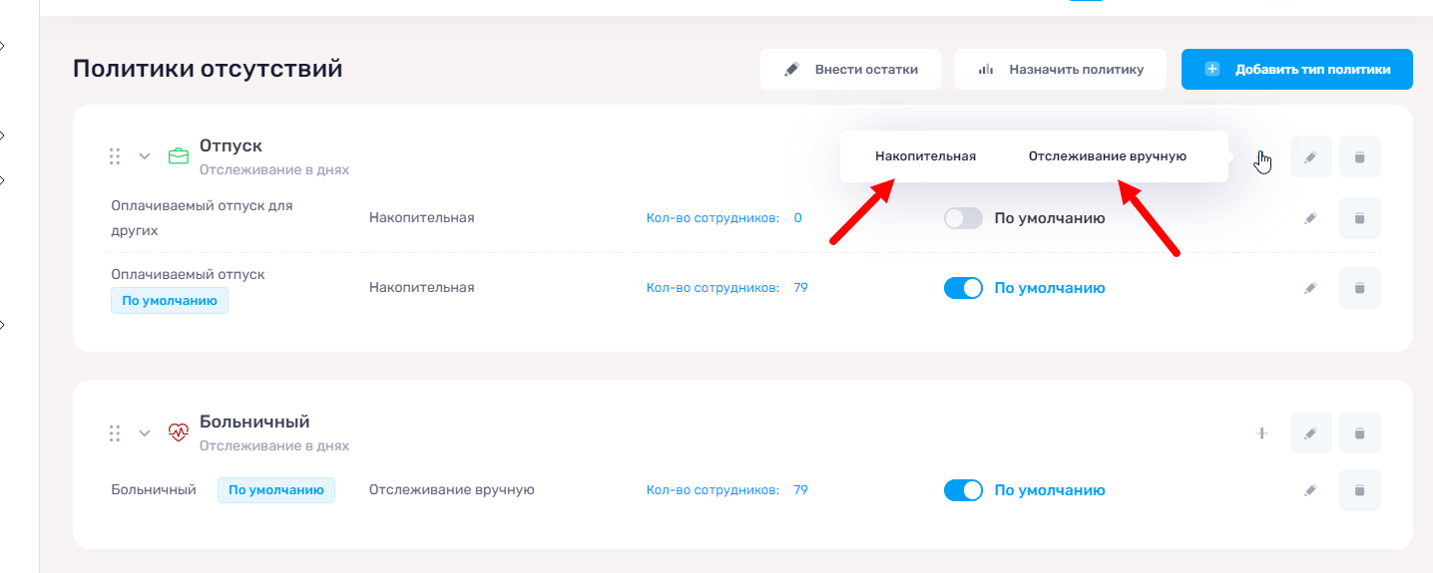This screenshot has height=573, width=1433.
Task: Grab the drag handle beside Отпуск
Action: (115, 156)
